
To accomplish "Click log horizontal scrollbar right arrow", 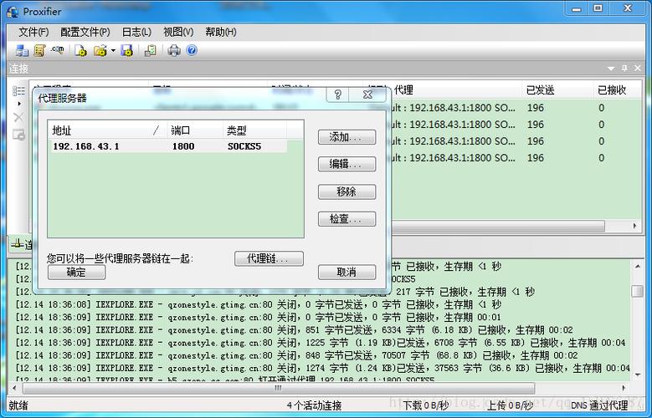I will click(x=624, y=388).
